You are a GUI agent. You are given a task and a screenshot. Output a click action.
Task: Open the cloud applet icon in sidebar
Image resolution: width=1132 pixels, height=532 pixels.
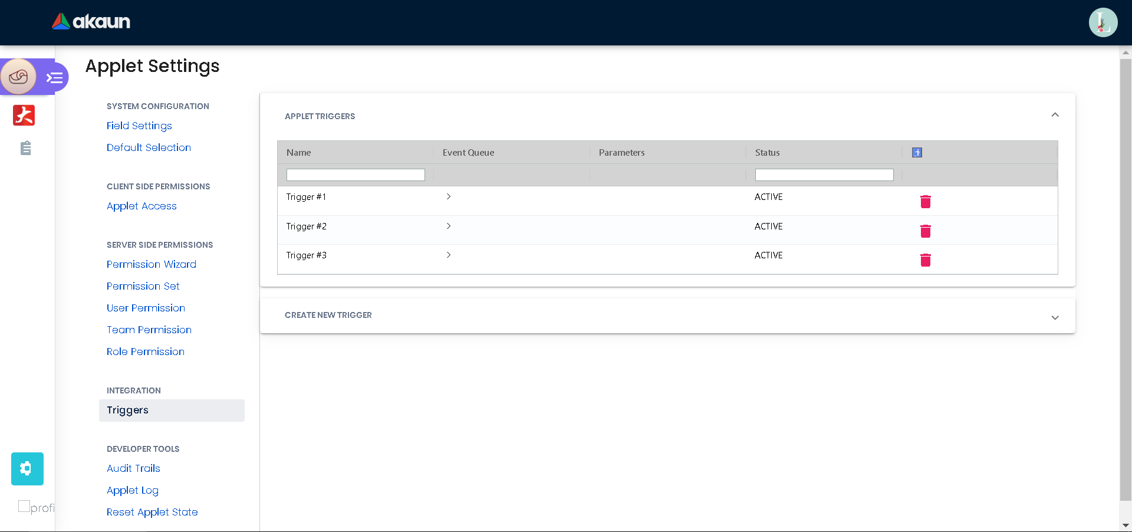(x=18, y=77)
